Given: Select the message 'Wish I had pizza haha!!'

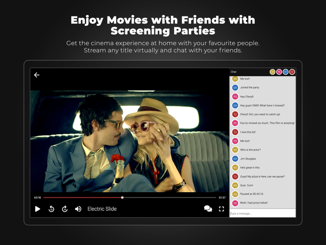Looking at the screenshot, I should pos(254,203).
